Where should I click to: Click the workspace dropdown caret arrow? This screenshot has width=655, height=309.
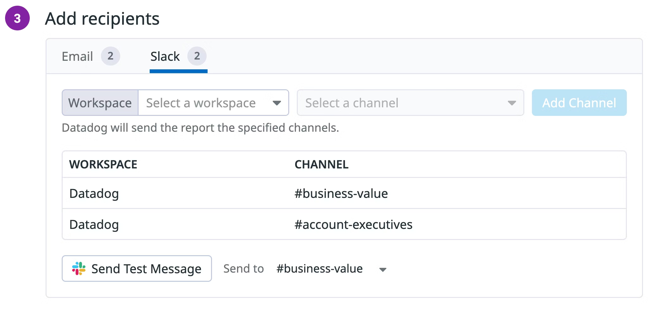pyautogui.click(x=277, y=103)
